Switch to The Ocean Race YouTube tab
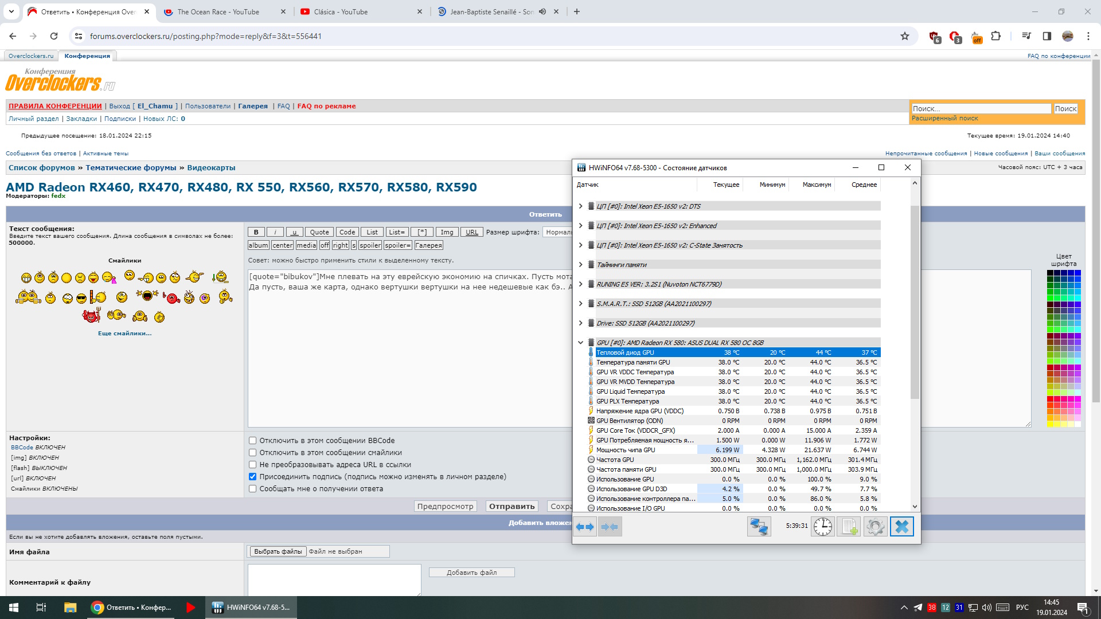1101x619 pixels. 218,11
